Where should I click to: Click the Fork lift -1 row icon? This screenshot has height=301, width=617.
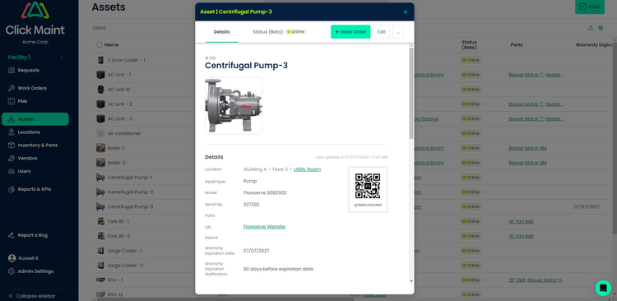click(100, 221)
